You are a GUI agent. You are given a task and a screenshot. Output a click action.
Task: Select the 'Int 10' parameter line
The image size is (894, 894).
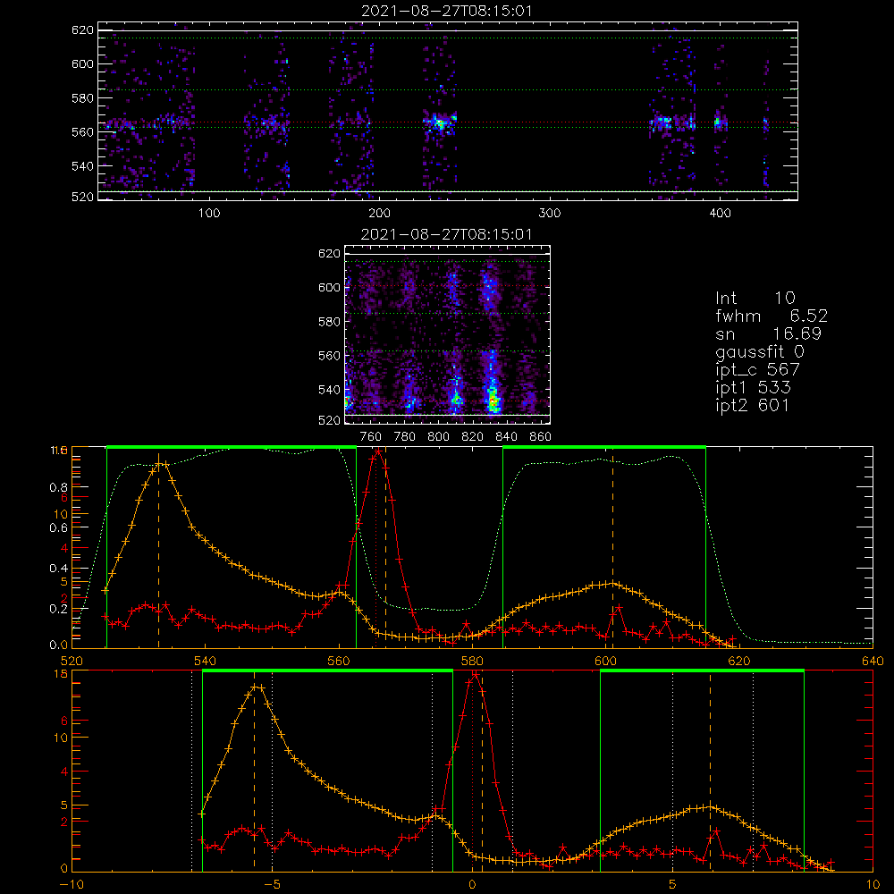point(755,298)
